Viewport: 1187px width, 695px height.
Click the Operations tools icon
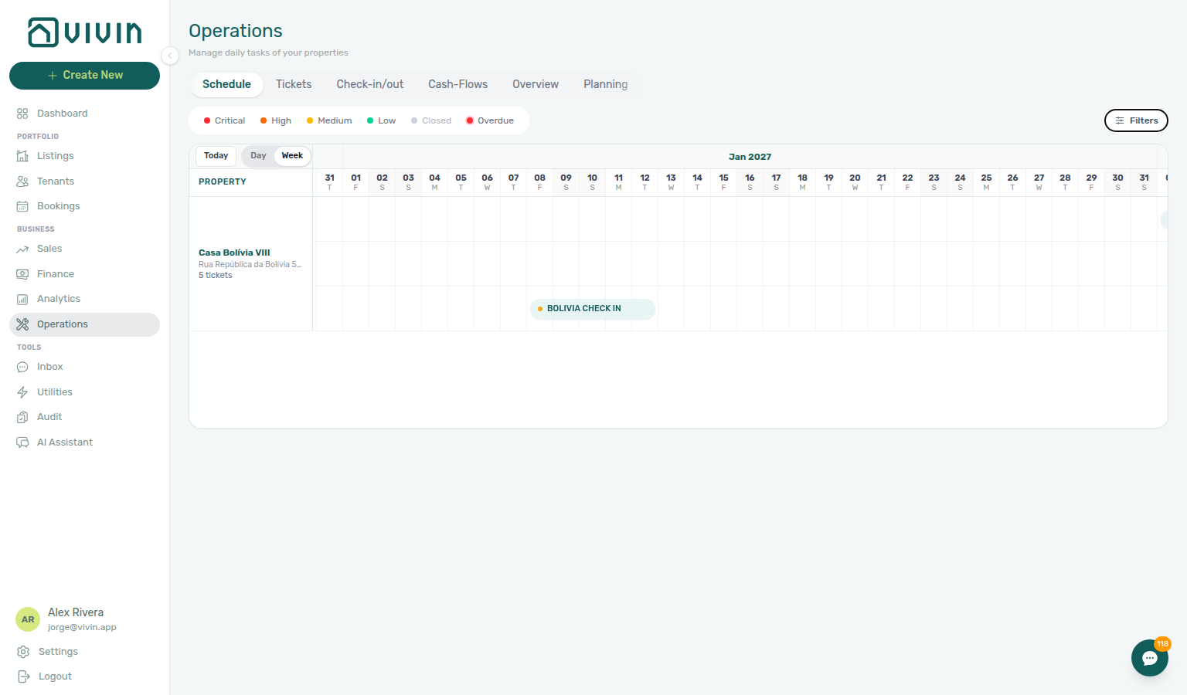point(22,324)
